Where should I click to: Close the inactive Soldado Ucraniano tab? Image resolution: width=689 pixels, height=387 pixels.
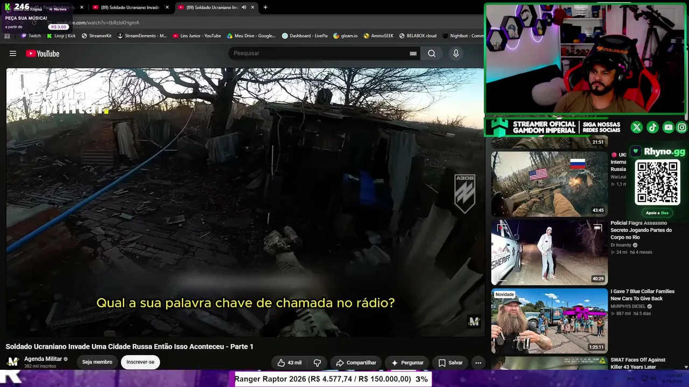tap(167, 8)
